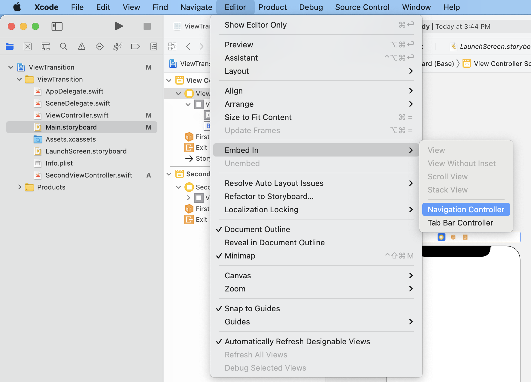Select First Responder icon in canvas dock
Viewport: 531px width, 382px height.
(x=453, y=237)
